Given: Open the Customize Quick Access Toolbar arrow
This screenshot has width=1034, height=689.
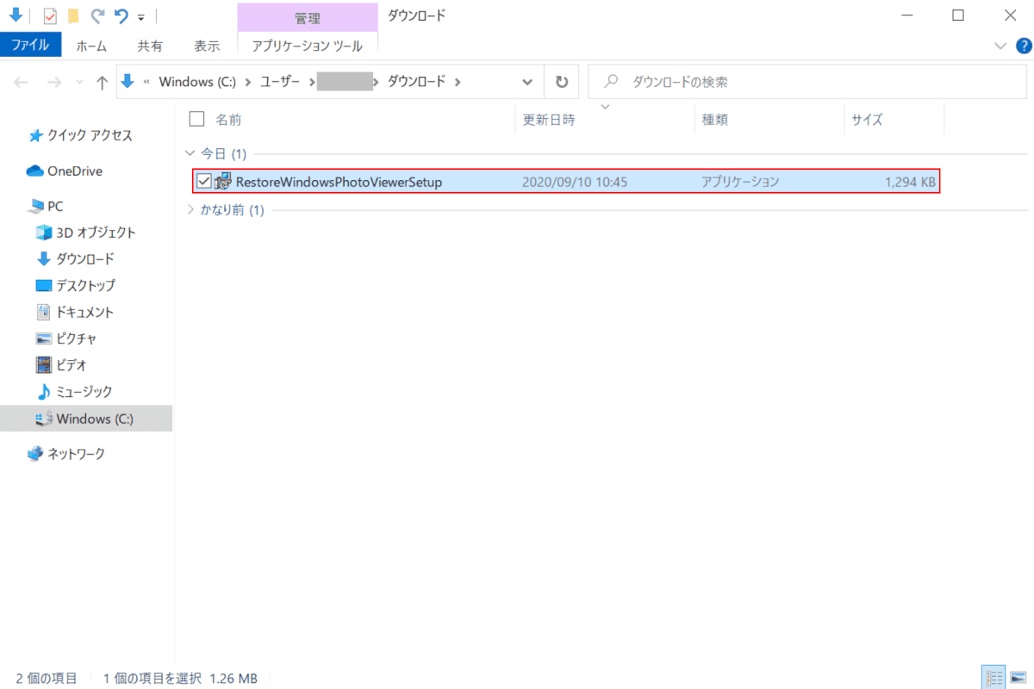Looking at the screenshot, I should click(x=141, y=16).
